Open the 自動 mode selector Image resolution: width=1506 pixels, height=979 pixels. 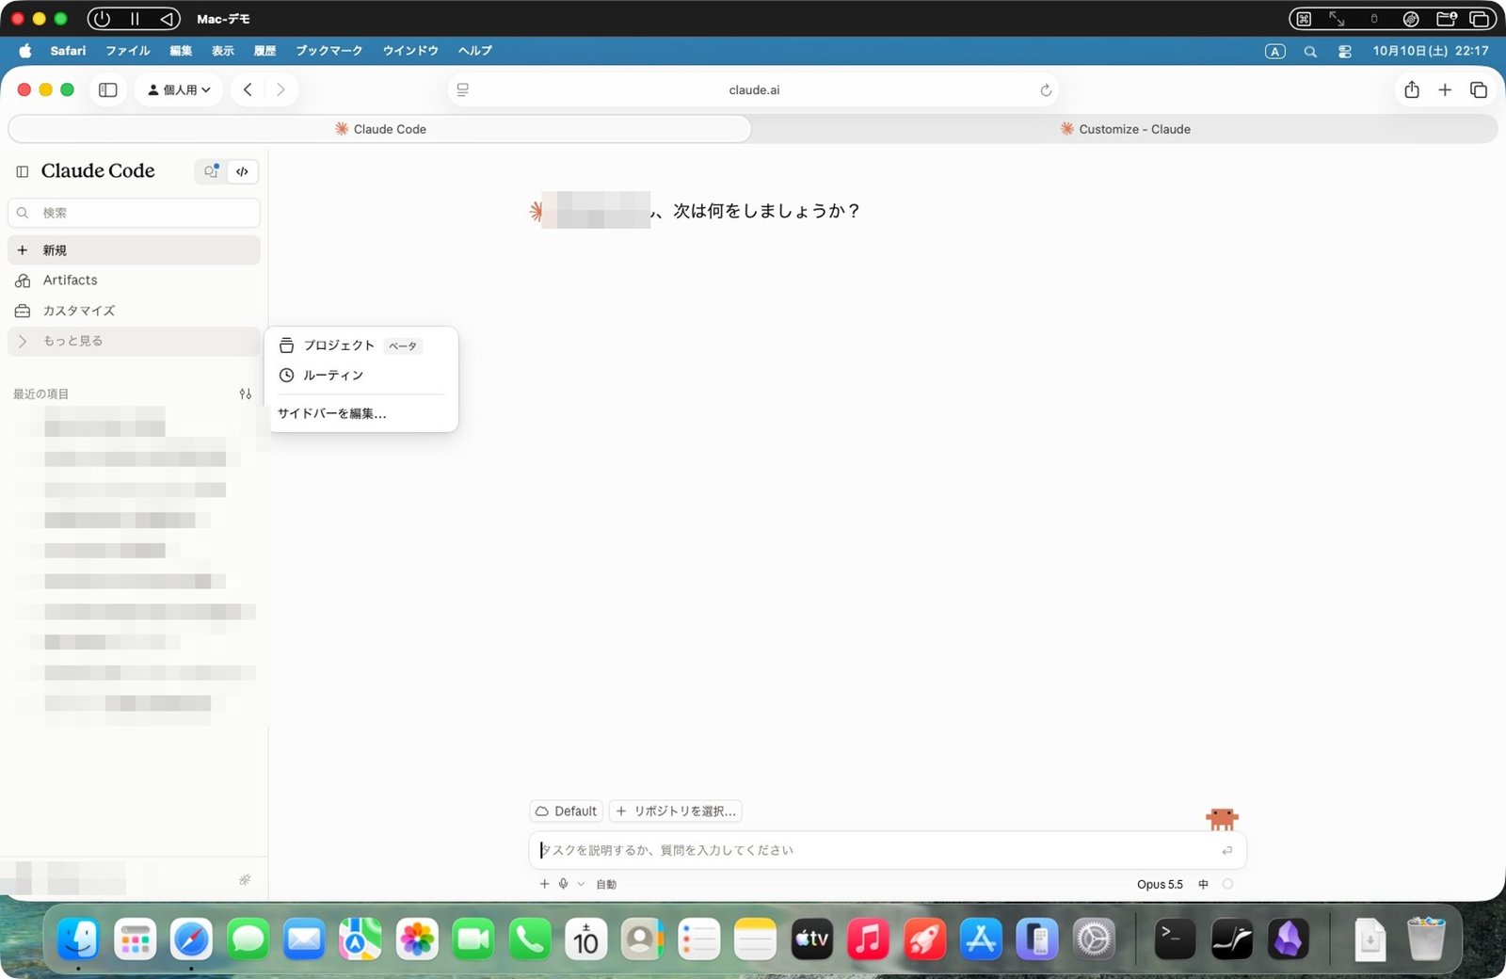(606, 884)
